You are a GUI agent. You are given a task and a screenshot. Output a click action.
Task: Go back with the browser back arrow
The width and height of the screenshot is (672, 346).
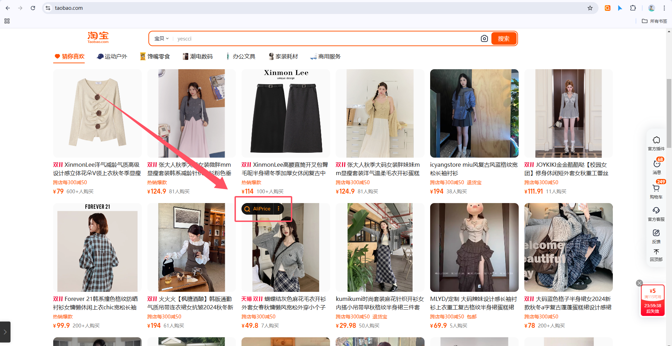pyautogui.click(x=8, y=8)
